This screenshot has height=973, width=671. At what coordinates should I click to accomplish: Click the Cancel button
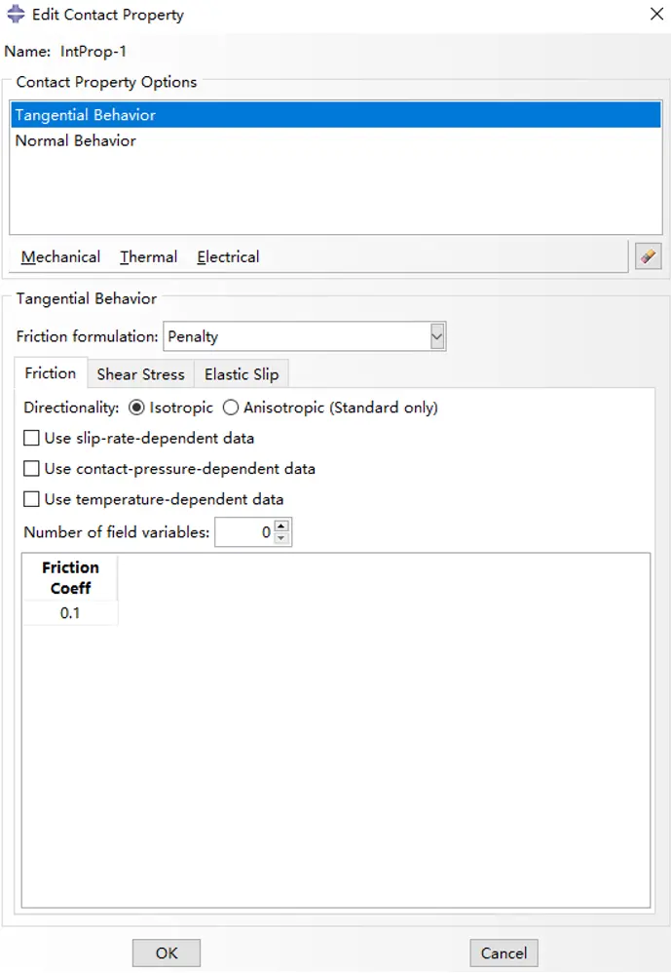(503, 953)
